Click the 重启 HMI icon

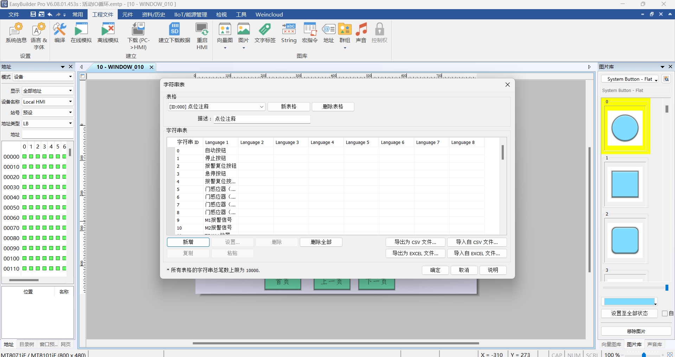coord(202,36)
